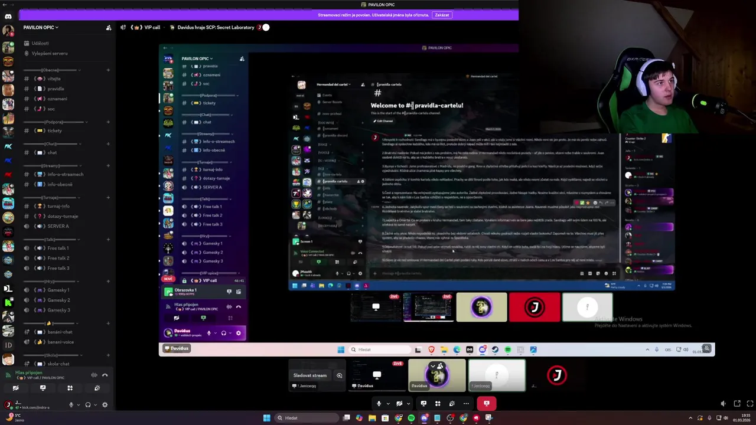Disconnect with the red leave call button
Viewport: 756px width, 425px height.
[487, 404]
